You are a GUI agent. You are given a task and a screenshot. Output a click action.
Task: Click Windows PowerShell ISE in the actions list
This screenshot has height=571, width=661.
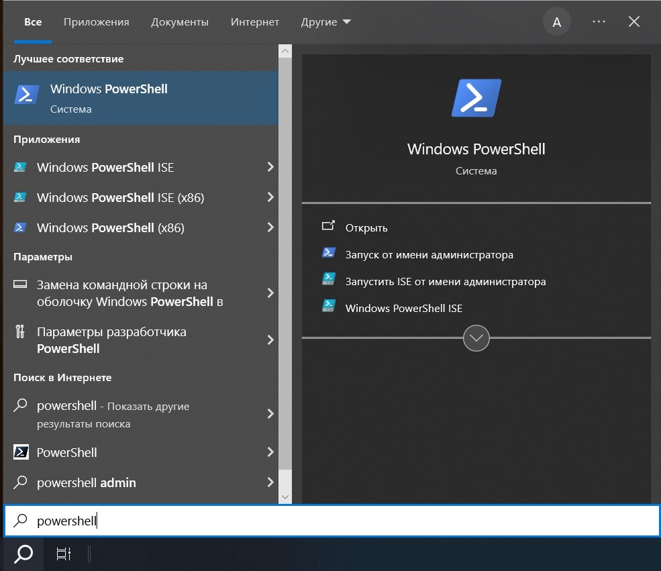click(x=404, y=308)
